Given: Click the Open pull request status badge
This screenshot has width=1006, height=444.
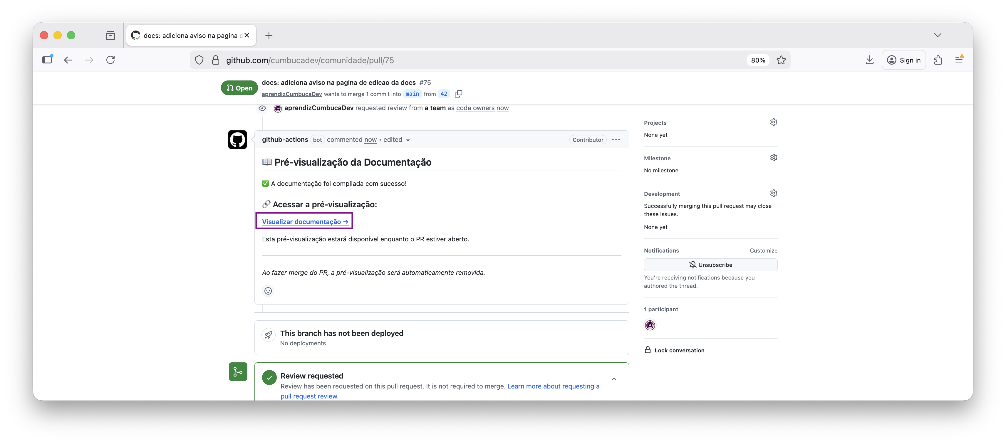Looking at the screenshot, I should point(239,88).
